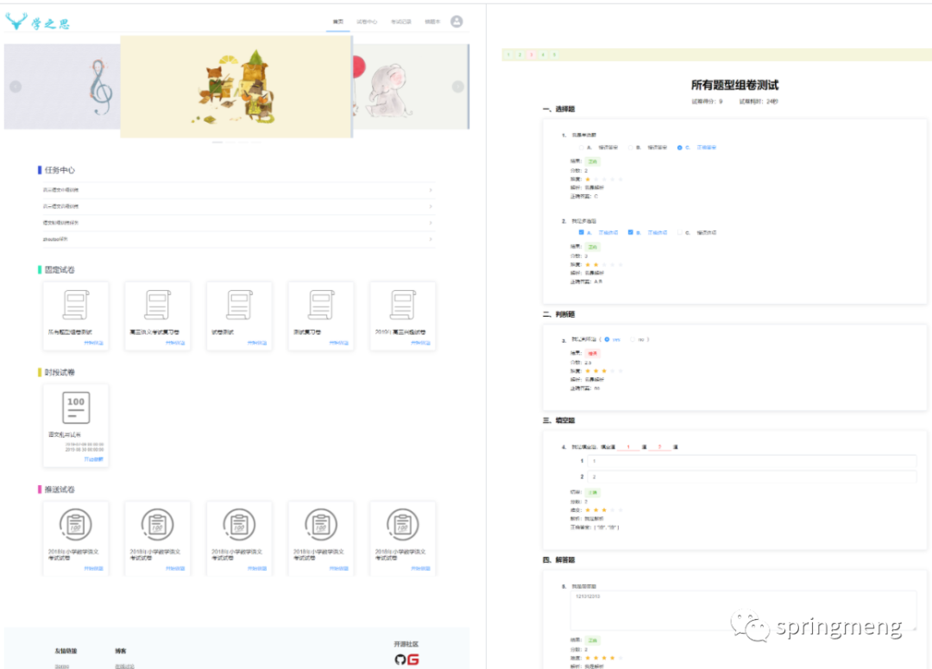Open the 试卷中心 nav tab
This screenshot has height=669, width=932.
pos(367,22)
